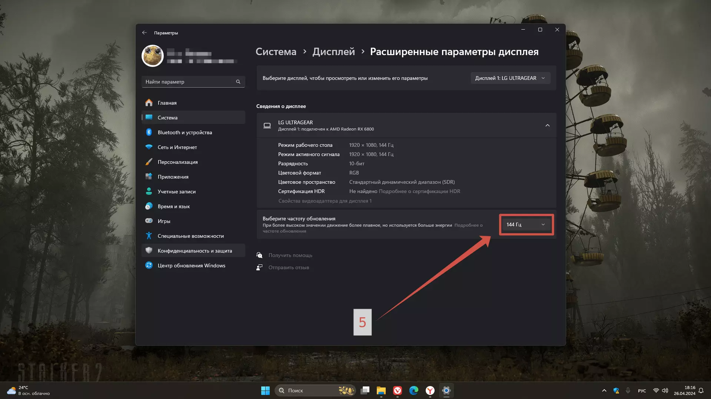The image size is (711, 399).
Task: Click the Windows Security tray icon
Action: tap(616, 390)
